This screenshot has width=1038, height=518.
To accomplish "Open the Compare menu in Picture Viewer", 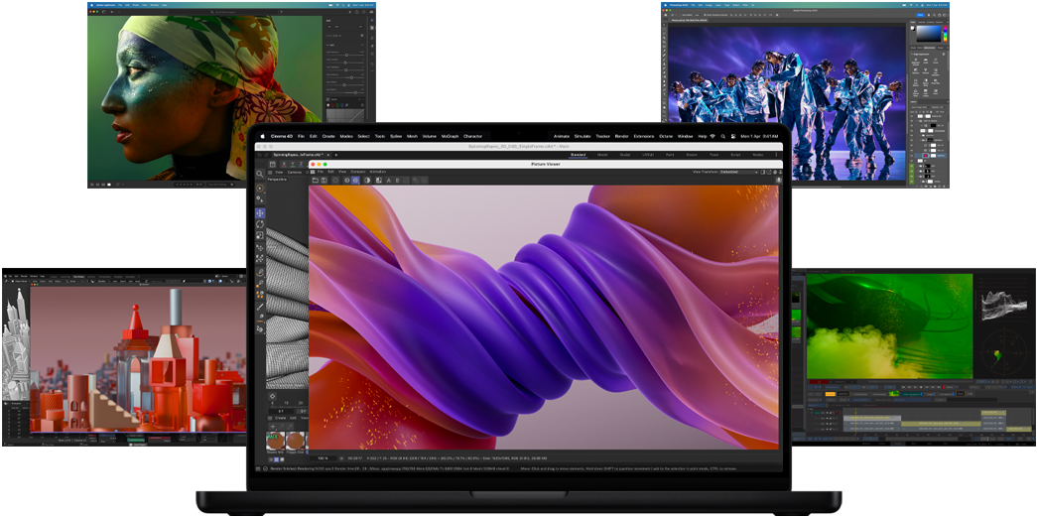I will tap(358, 172).
